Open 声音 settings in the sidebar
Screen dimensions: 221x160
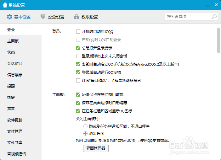(21, 109)
